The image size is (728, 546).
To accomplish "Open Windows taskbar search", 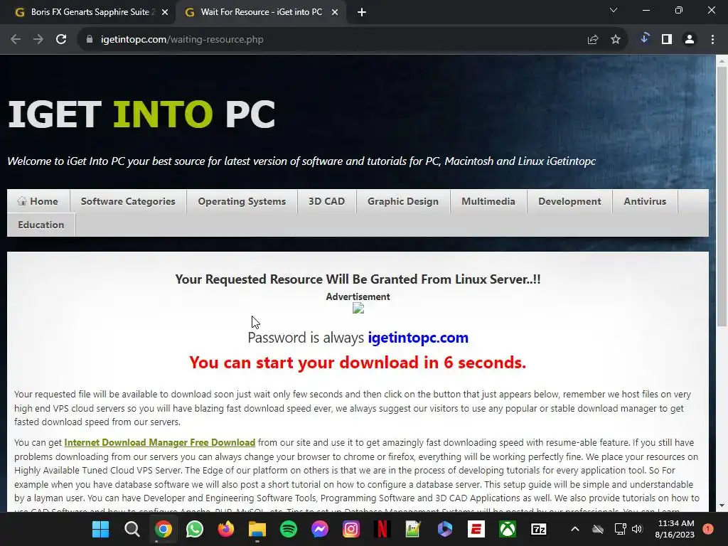I will [x=132, y=529].
